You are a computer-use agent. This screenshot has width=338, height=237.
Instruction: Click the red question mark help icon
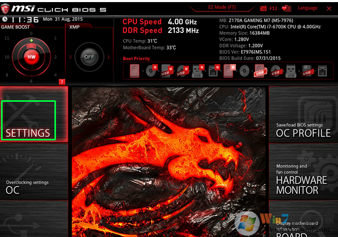(x=62, y=82)
